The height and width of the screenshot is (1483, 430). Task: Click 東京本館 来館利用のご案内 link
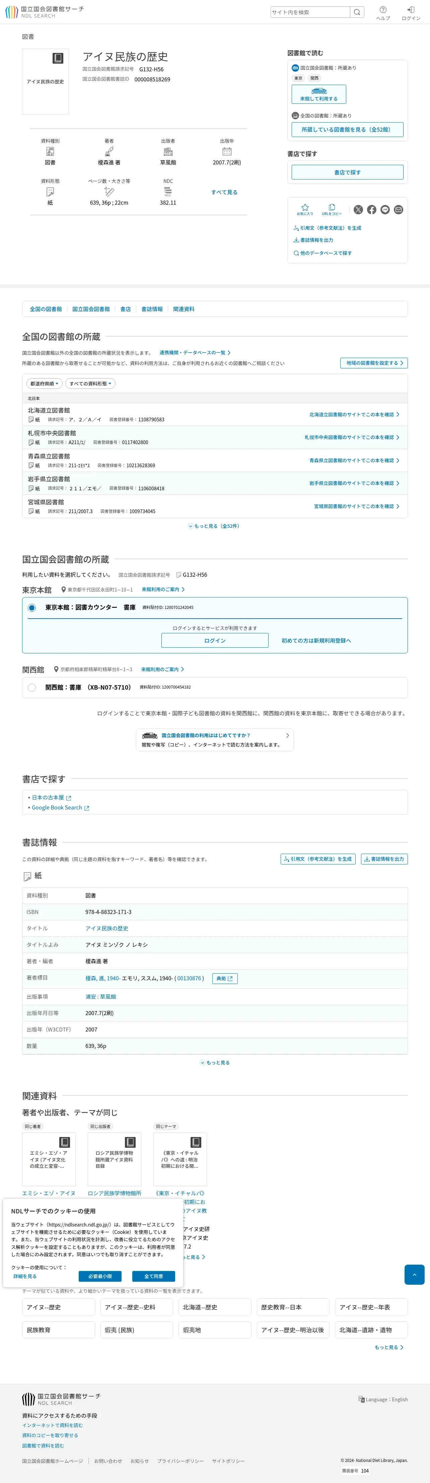163,589
